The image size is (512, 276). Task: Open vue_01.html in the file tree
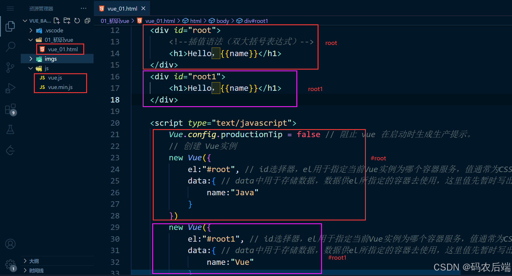point(63,49)
